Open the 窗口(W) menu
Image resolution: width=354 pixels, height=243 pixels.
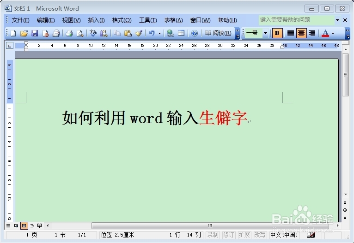click(200, 20)
